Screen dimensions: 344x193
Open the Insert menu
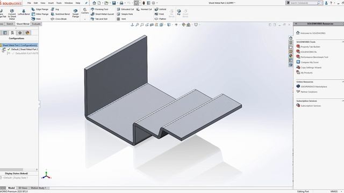pos(51,3)
